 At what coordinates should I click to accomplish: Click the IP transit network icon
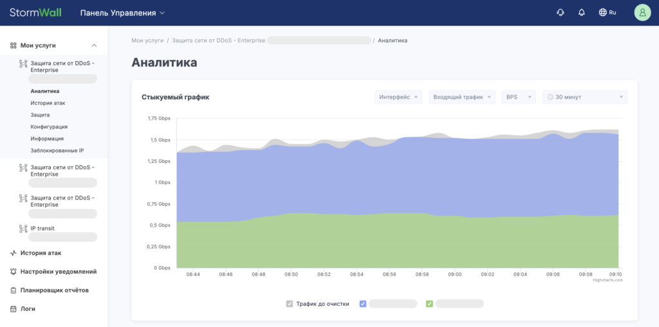click(x=22, y=229)
